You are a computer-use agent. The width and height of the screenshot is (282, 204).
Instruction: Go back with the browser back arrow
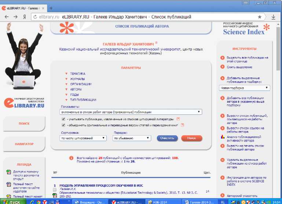tap(7, 17)
